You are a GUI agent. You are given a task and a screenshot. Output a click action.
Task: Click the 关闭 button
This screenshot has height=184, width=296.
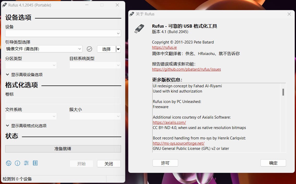[x=109, y=164]
